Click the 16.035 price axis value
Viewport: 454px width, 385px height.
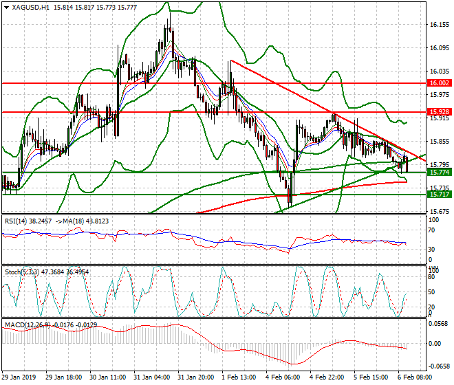pos(440,71)
